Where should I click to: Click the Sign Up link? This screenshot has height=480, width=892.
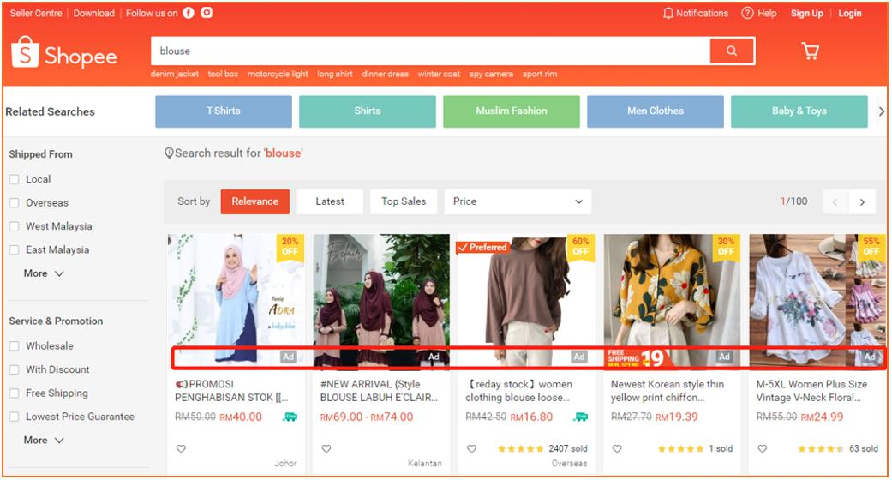point(806,13)
